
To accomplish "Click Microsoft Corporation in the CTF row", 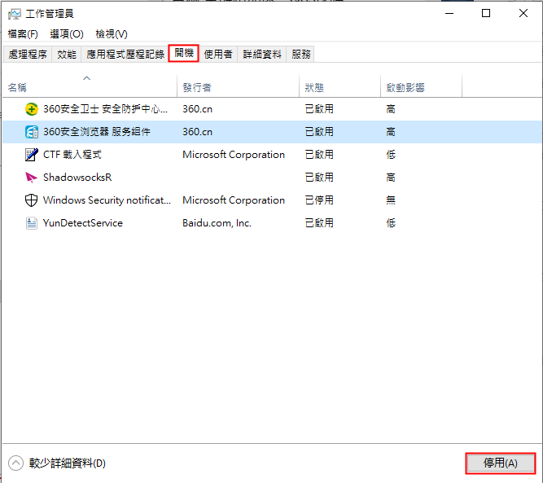I will [234, 155].
